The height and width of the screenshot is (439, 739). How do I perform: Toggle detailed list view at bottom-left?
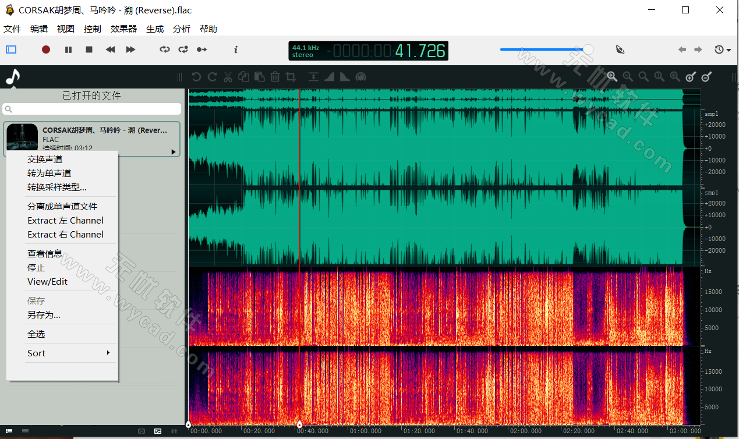[x=9, y=431]
